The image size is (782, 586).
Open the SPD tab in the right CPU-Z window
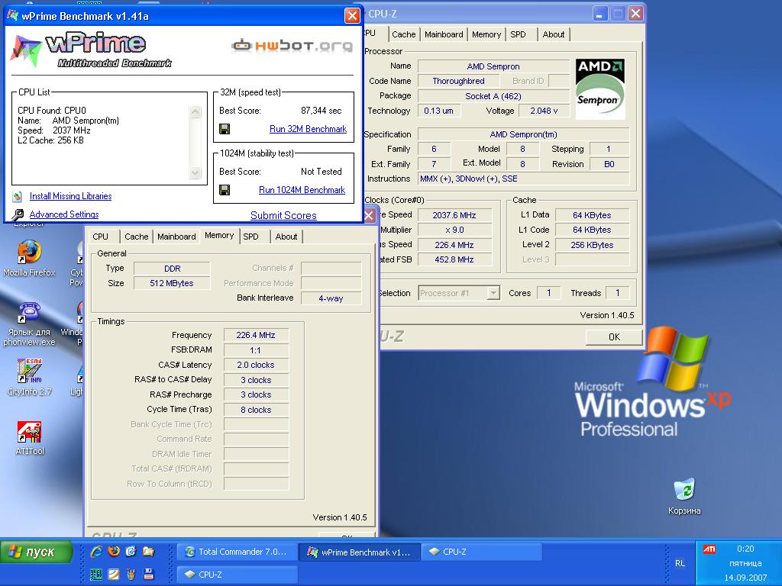[x=519, y=34]
